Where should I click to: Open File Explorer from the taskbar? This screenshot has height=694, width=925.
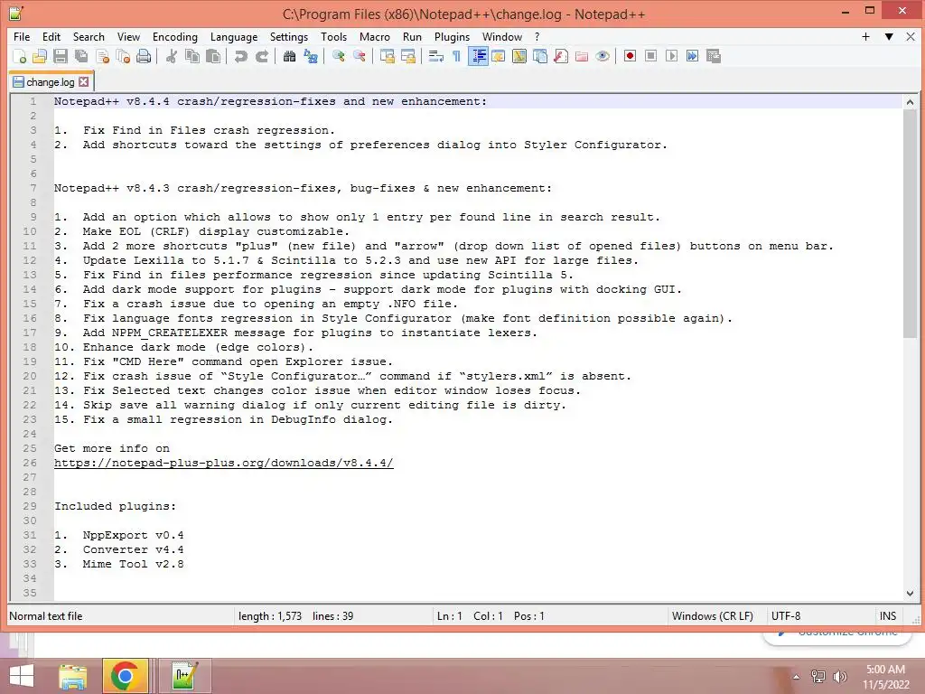tap(72, 676)
